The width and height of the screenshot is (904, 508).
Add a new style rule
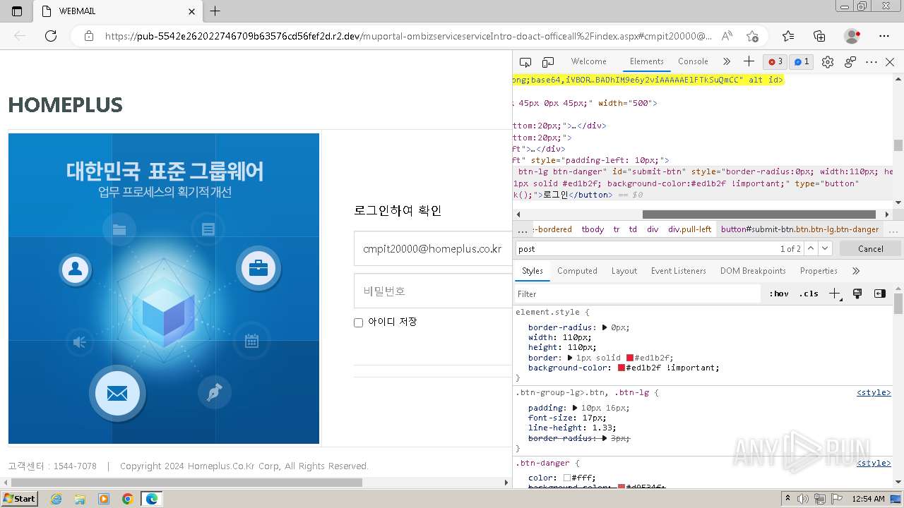pos(835,294)
